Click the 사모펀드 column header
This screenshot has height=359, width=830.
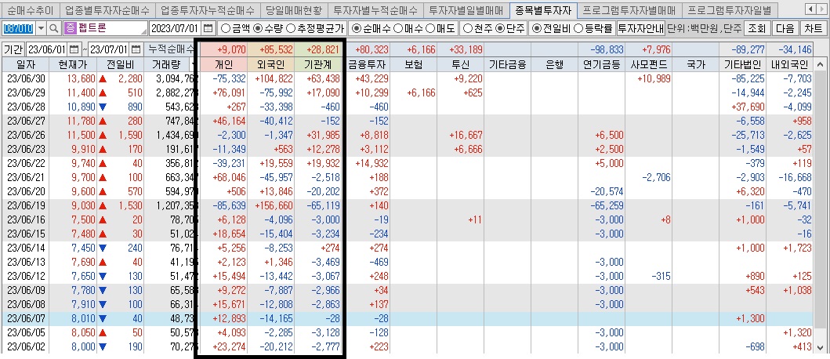pos(649,64)
